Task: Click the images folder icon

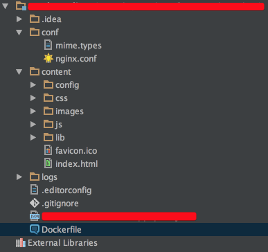Action: tap(48, 111)
